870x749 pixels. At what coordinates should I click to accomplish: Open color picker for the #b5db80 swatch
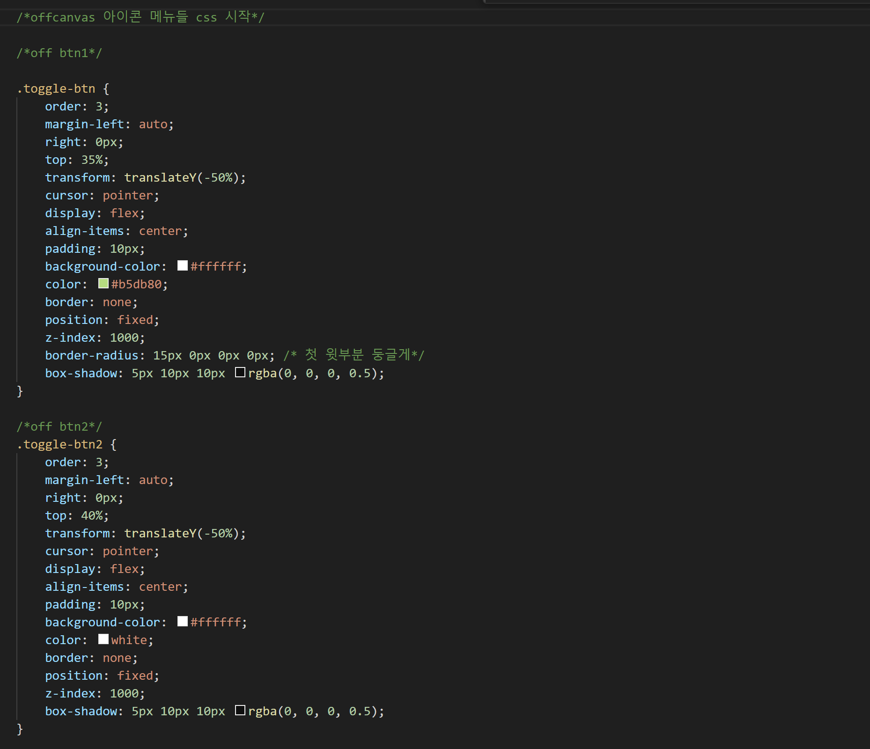(x=103, y=283)
